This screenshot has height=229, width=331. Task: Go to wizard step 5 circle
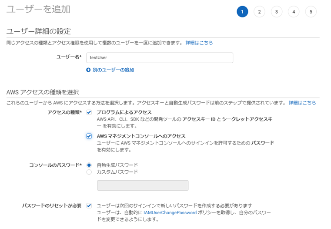311,12
